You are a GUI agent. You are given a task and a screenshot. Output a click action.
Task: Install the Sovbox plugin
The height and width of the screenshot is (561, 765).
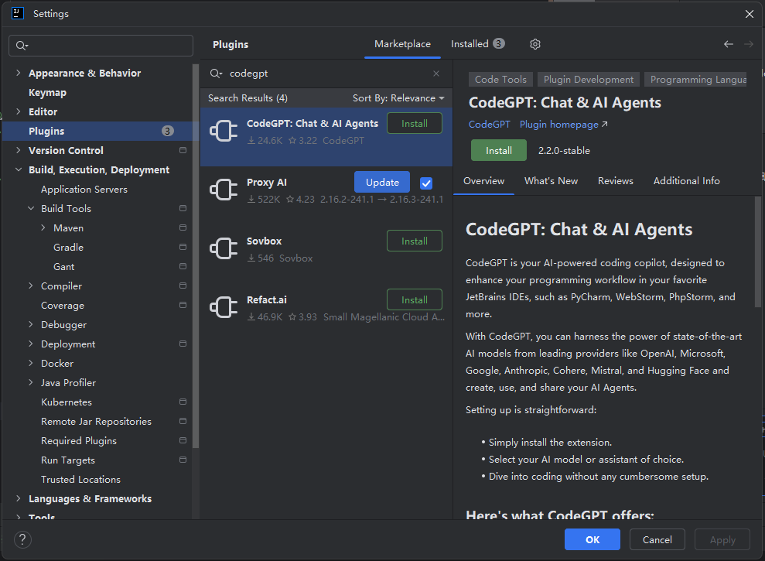point(414,241)
